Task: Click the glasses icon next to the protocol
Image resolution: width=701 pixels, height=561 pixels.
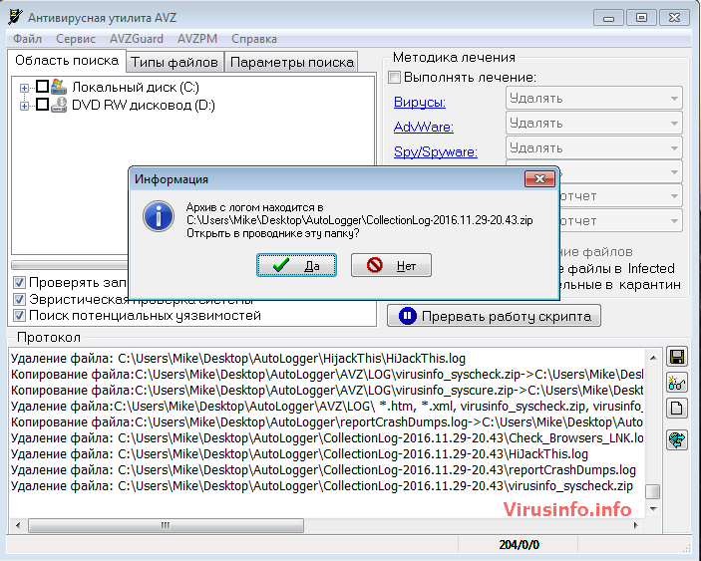Action: pos(677,383)
